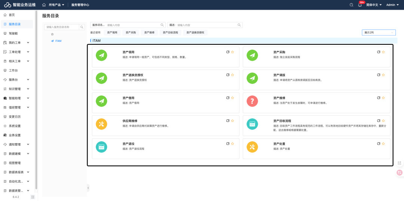
Task: Click the green icon on 资产调拨 card
Action: click(252, 78)
